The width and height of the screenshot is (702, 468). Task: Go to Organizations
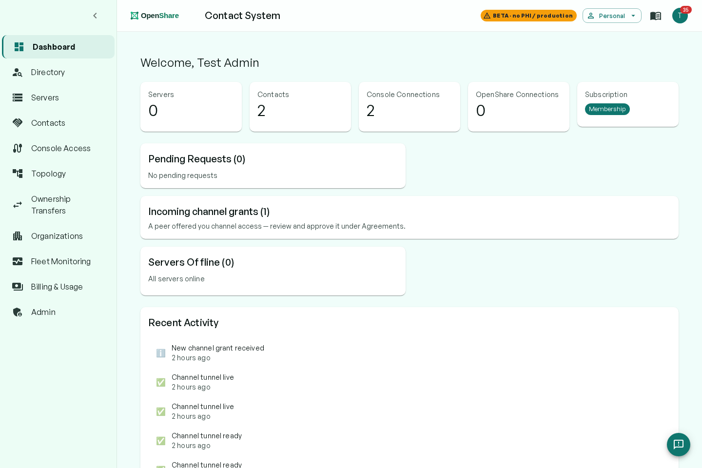click(58, 236)
